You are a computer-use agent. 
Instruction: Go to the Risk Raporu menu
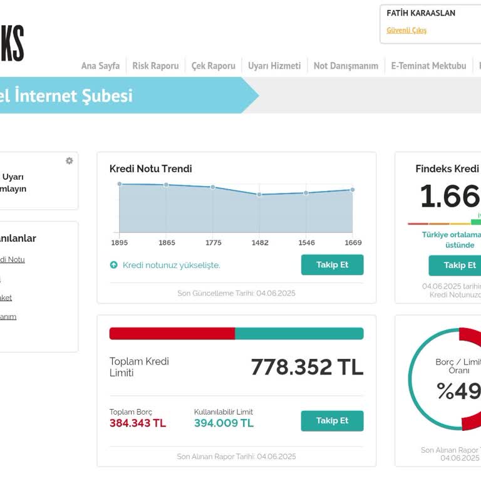click(x=155, y=66)
